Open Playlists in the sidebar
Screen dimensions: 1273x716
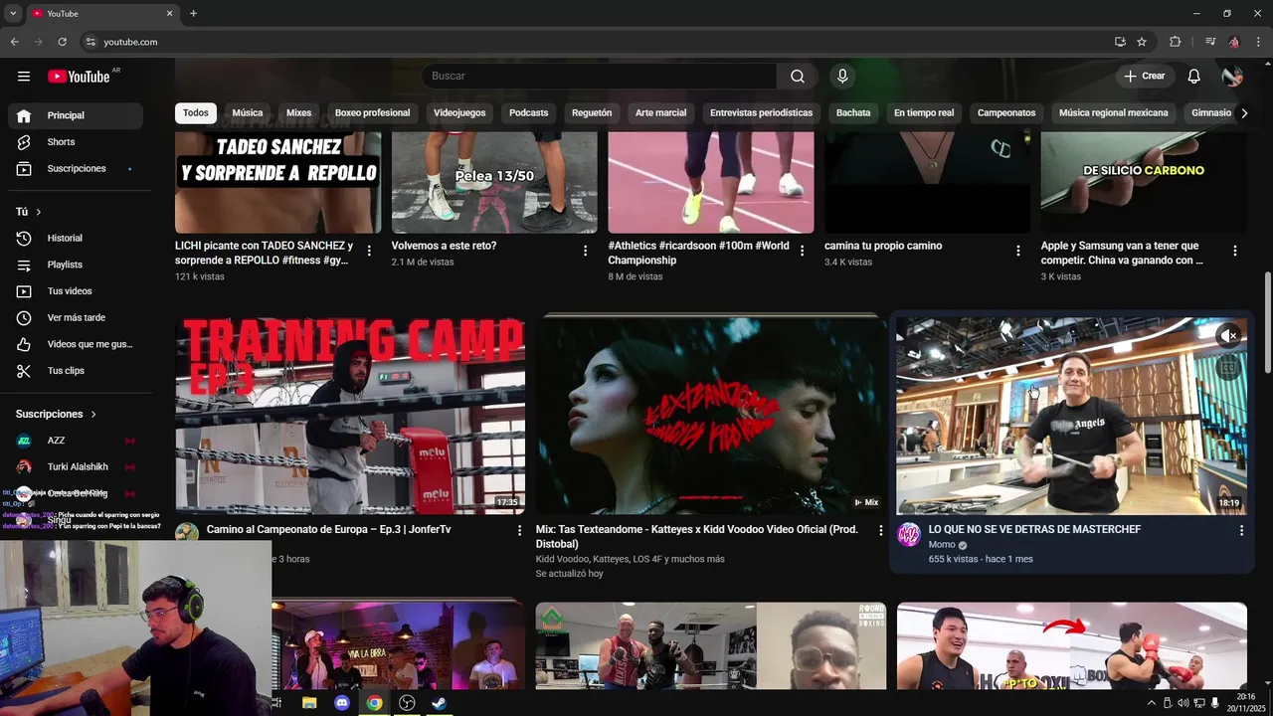76,266
